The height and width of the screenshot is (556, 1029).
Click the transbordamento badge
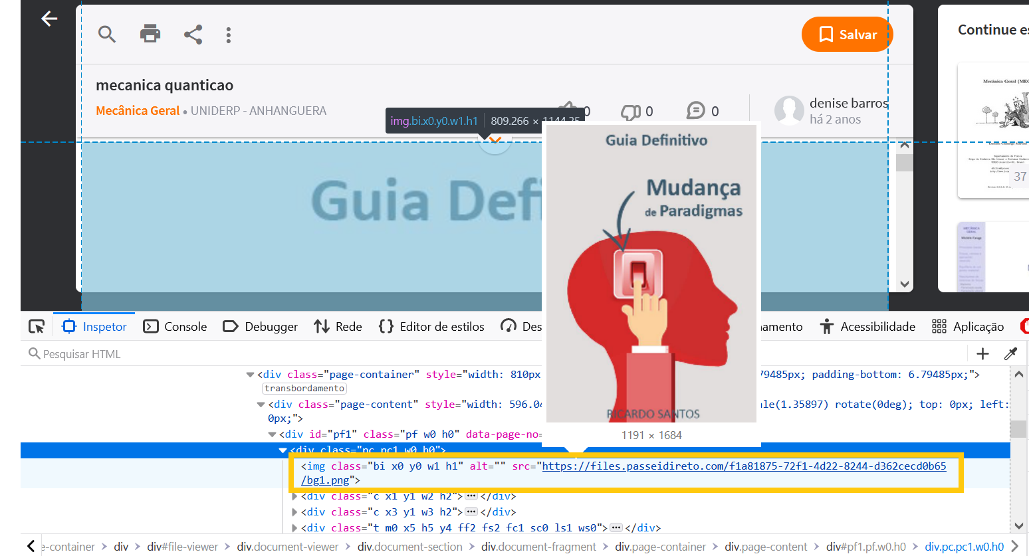coord(304,389)
